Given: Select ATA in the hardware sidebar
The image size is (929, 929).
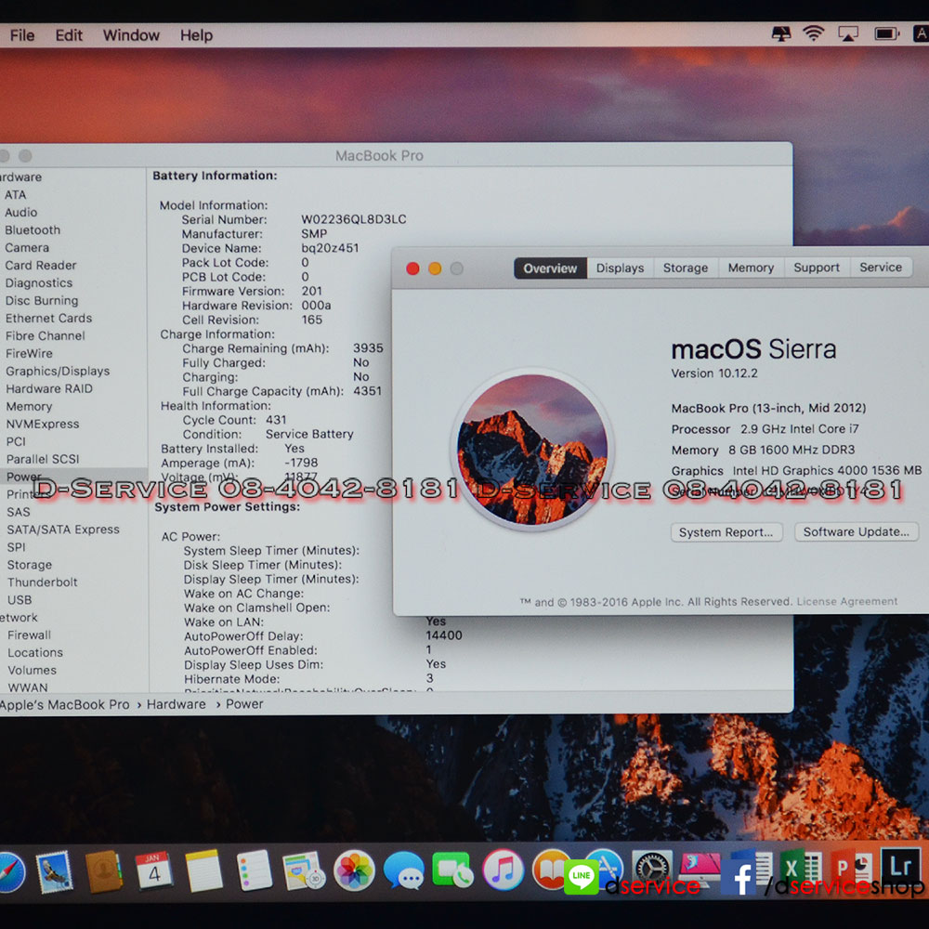Looking at the screenshot, I should click(16, 195).
